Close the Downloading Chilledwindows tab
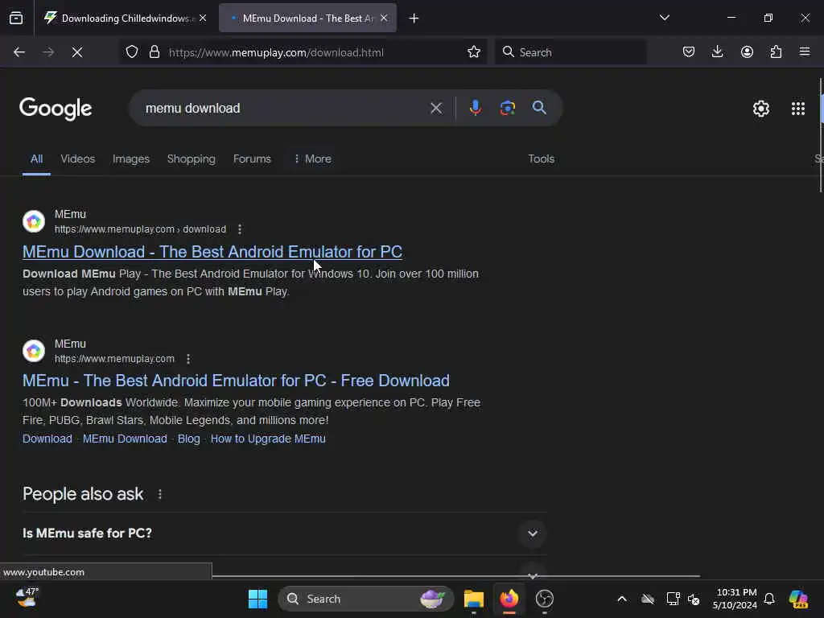This screenshot has height=618, width=824. [x=203, y=19]
